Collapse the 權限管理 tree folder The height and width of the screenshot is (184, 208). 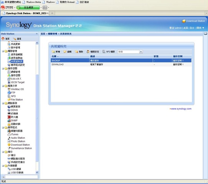coord(3,51)
